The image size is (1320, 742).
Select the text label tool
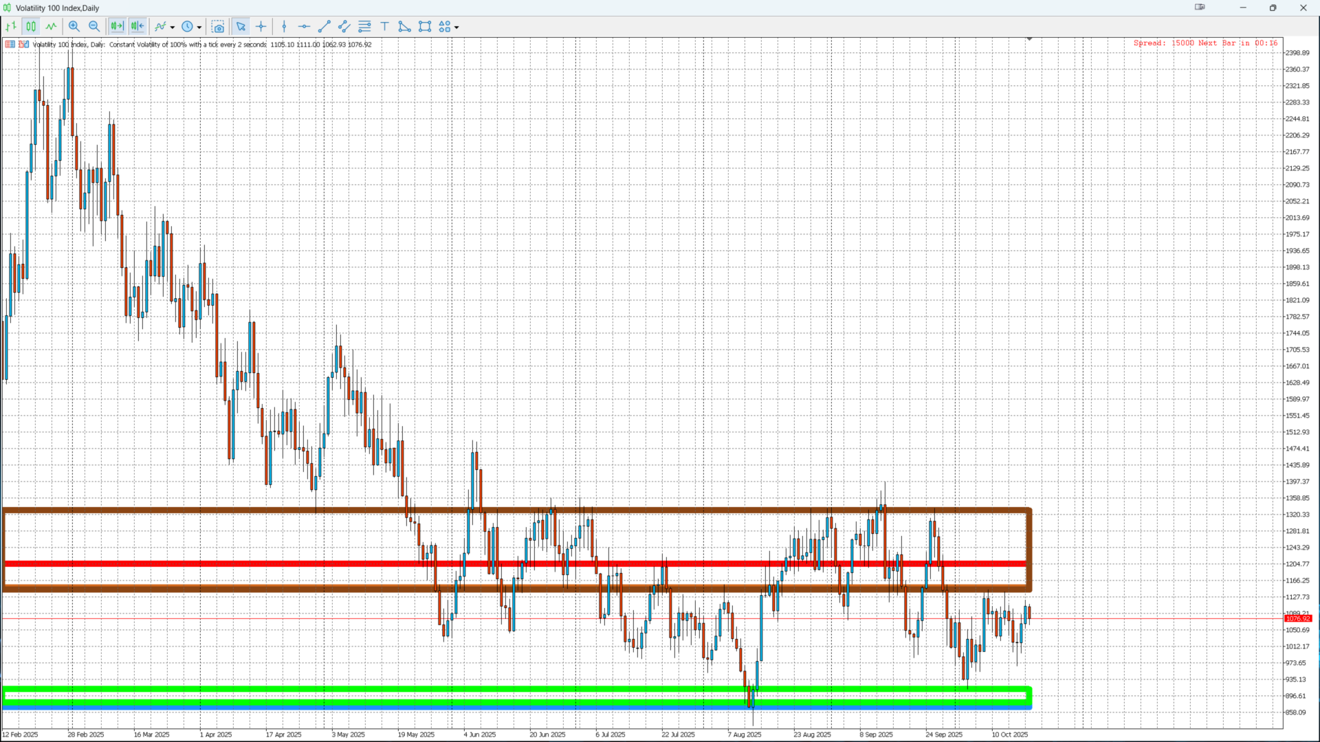[384, 27]
